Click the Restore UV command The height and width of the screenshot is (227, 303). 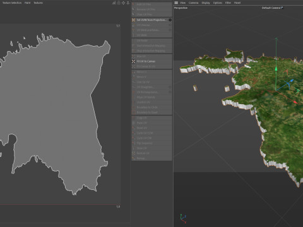click(151, 153)
